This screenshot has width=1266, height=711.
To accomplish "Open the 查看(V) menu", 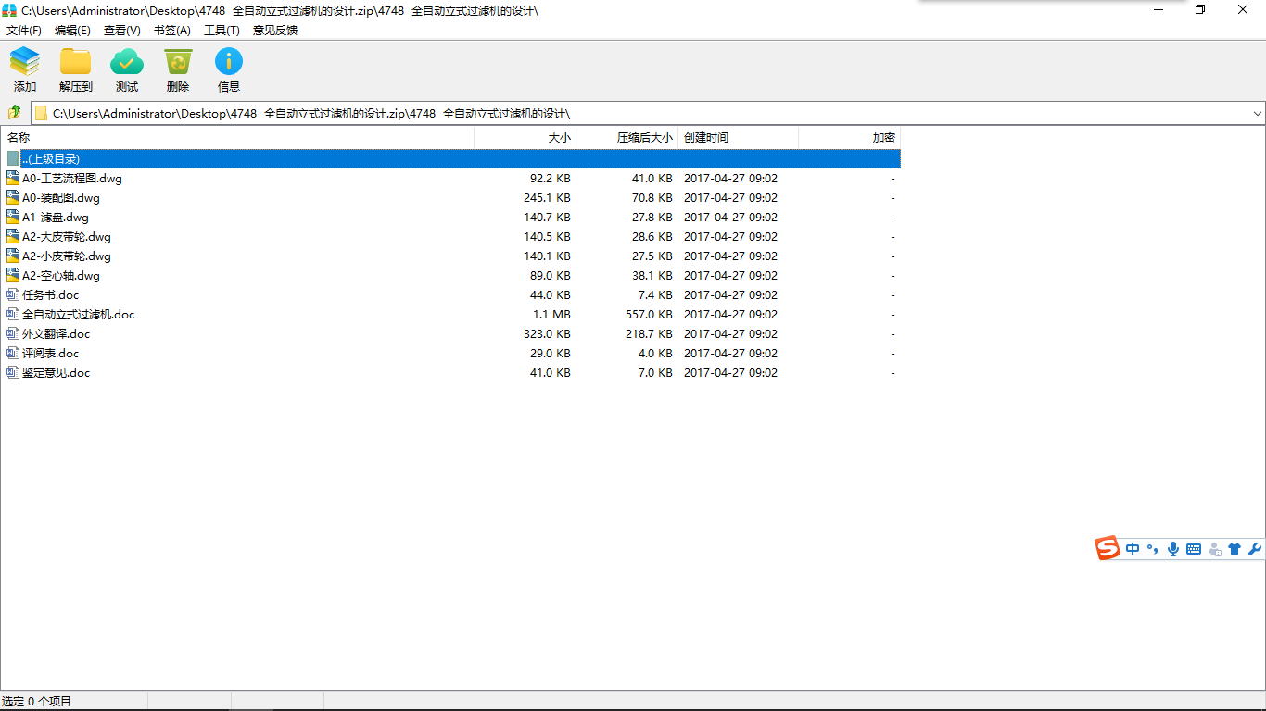I will (122, 31).
